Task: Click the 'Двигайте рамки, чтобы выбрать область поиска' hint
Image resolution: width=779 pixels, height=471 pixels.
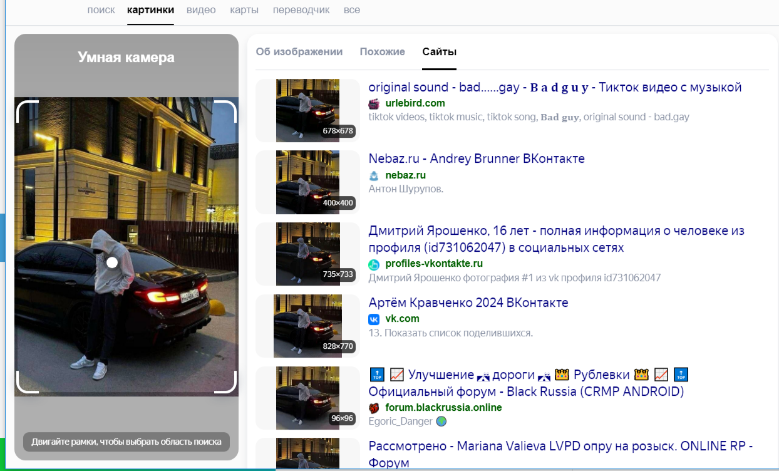Action: (126, 442)
